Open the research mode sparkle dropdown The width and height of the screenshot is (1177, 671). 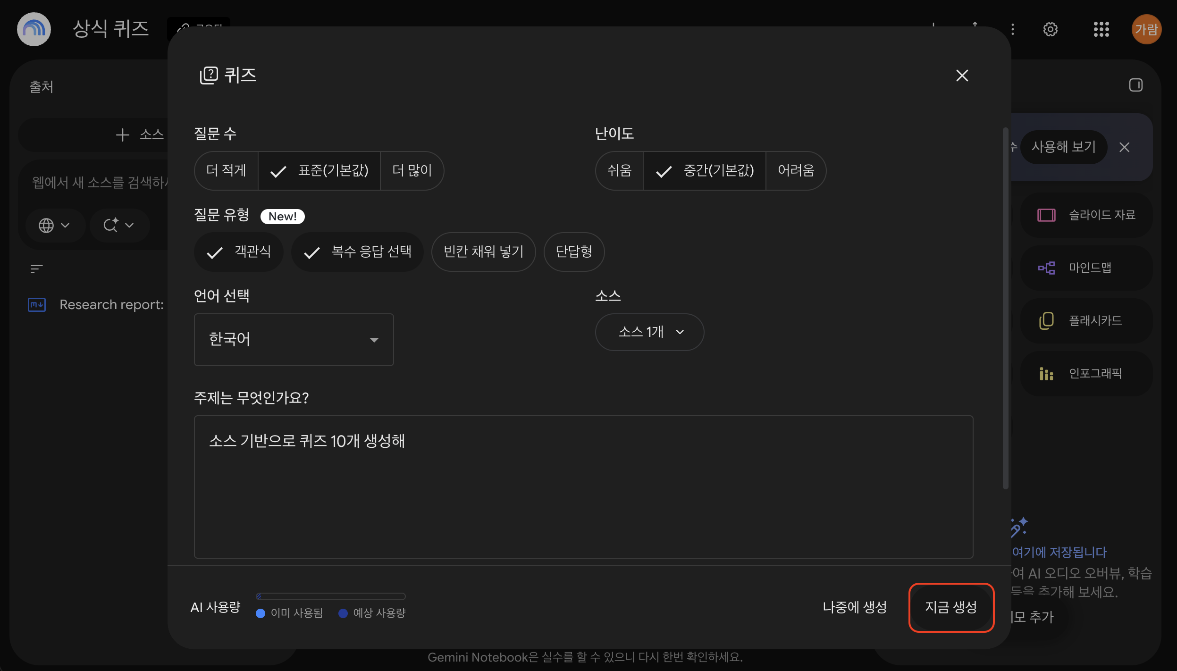pyautogui.click(x=119, y=226)
